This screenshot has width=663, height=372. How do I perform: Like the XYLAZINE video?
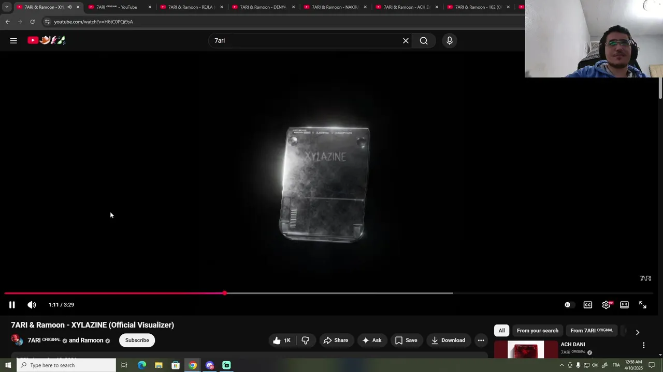(282, 340)
